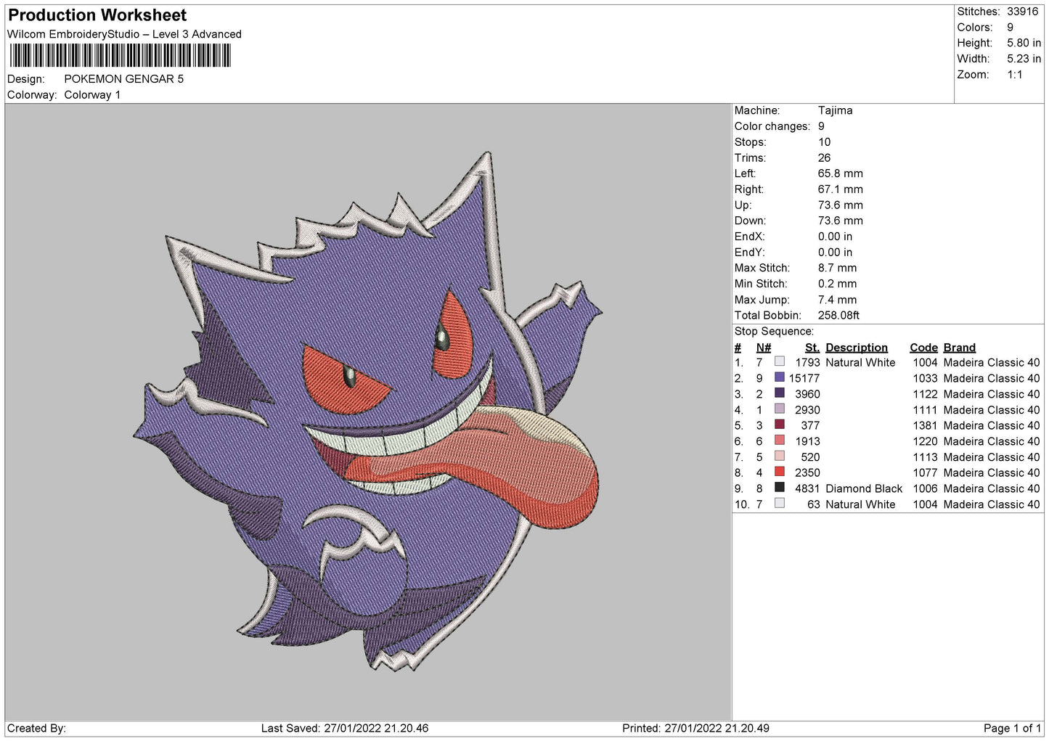The height and width of the screenshot is (741, 1049).
Task: Click 'Madeira Classic 40' in code 1122 row
Action: (992, 394)
